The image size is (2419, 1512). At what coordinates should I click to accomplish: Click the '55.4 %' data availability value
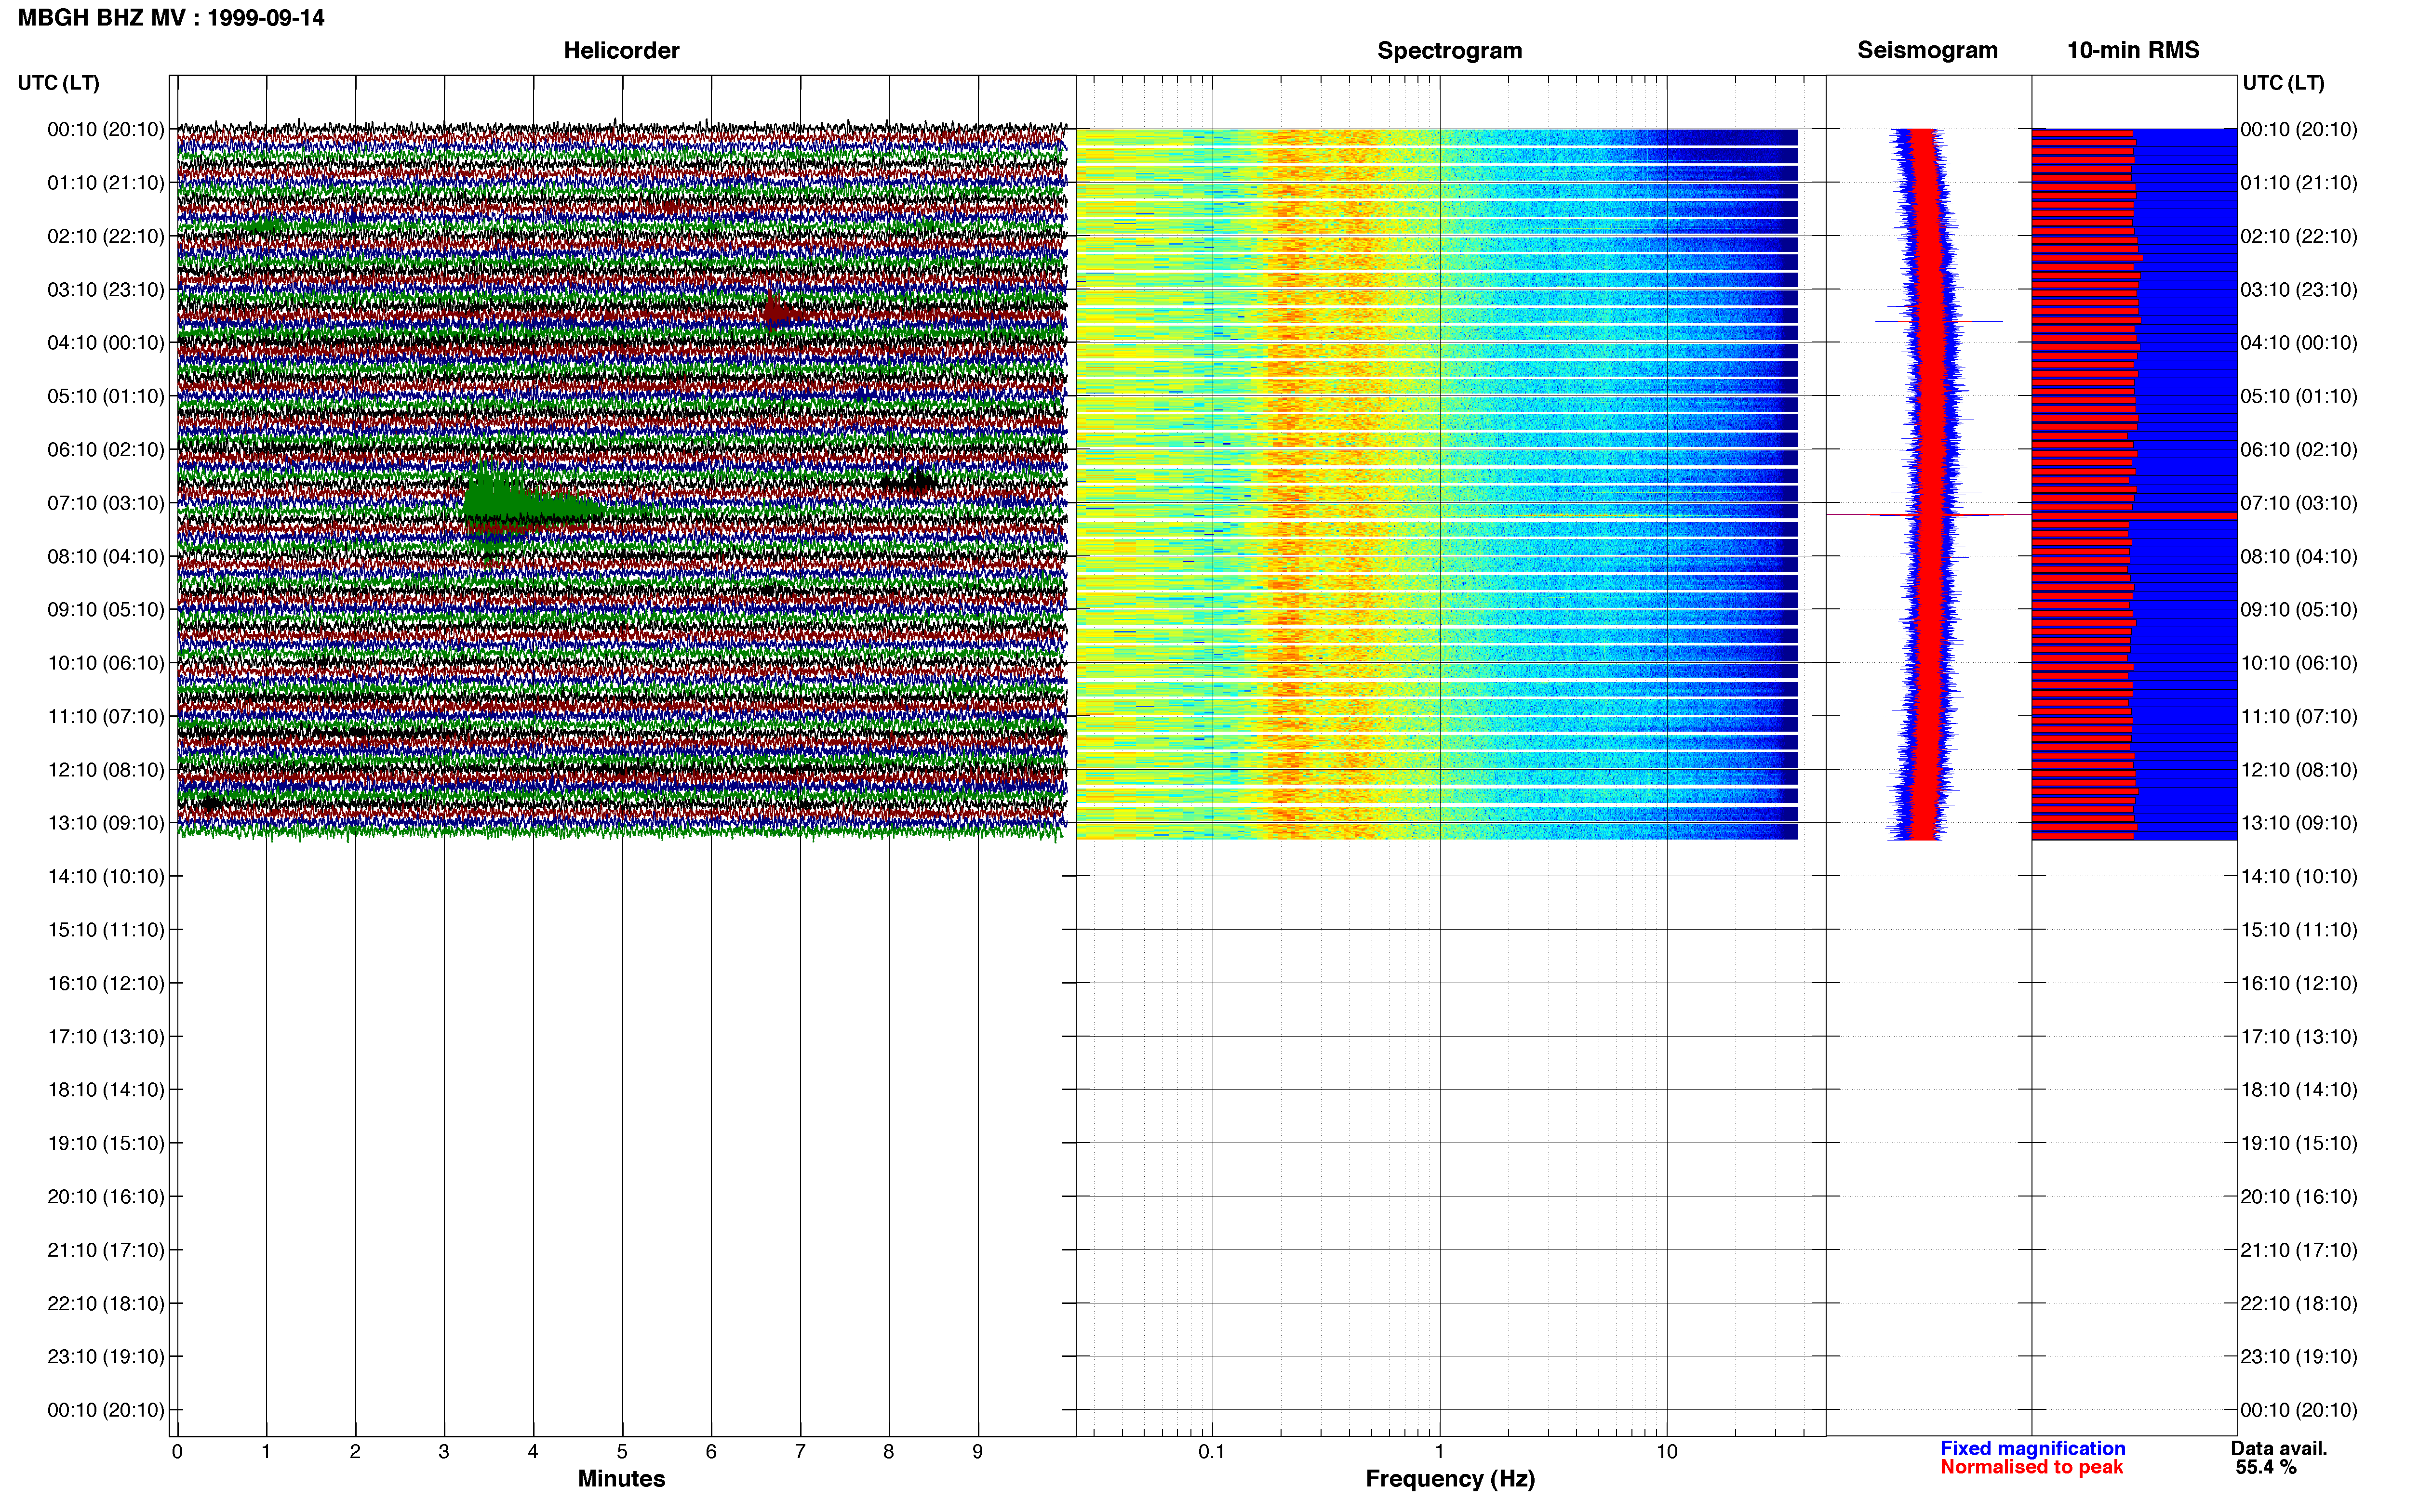point(2266,1468)
